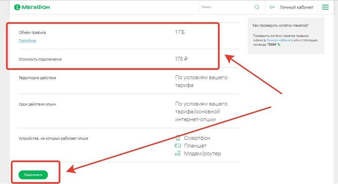Click the Объём трафика label
Image resolution: width=338 pixels, height=184 pixels.
coord(32,33)
